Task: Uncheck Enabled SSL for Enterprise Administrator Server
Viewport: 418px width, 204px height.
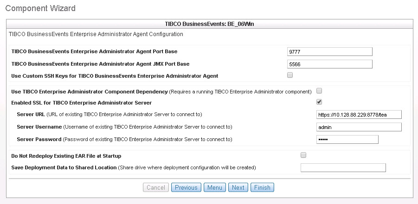Action: click(x=319, y=102)
